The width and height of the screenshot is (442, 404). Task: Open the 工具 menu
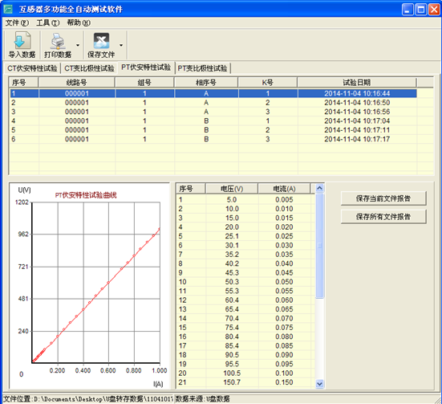click(x=47, y=22)
